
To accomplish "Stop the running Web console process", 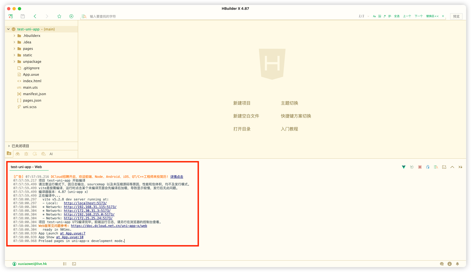I will pyautogui.click(x=420, y=167).
